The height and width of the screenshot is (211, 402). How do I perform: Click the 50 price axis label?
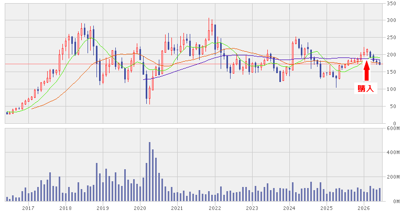point(393,106)
